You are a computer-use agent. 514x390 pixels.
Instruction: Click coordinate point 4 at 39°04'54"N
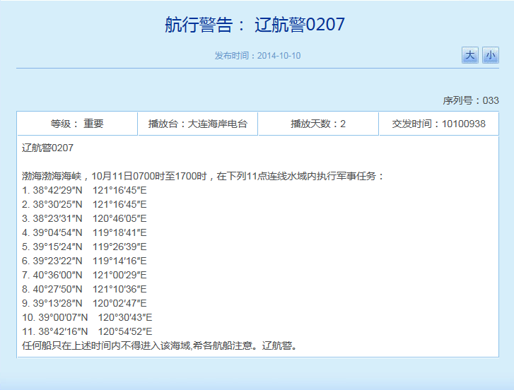[x=84, y=232]
